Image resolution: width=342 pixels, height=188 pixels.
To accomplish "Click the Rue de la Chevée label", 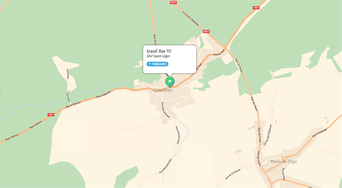I will 233,174.
